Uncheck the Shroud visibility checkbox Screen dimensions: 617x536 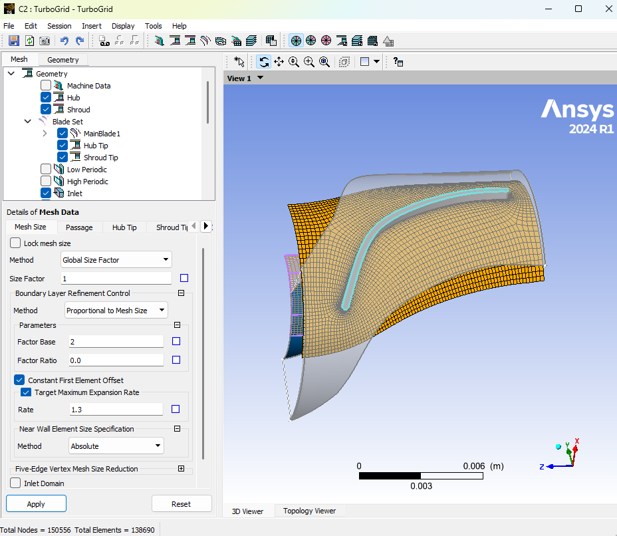coord(46,110)
